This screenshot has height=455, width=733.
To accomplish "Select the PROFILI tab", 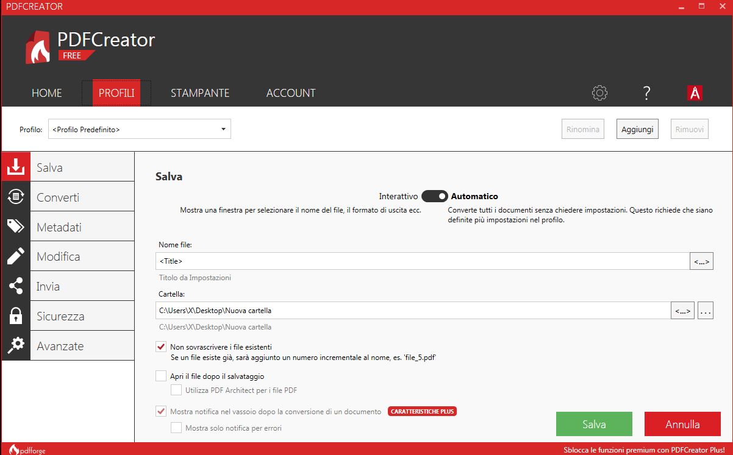I will click(116, 93).
